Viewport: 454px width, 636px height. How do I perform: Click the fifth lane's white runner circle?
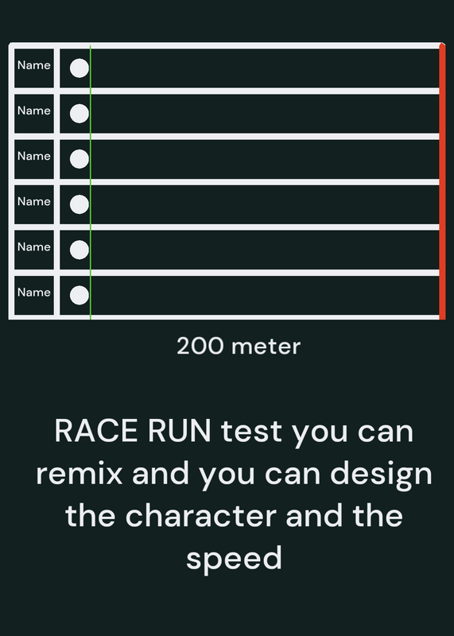point(80,250)
